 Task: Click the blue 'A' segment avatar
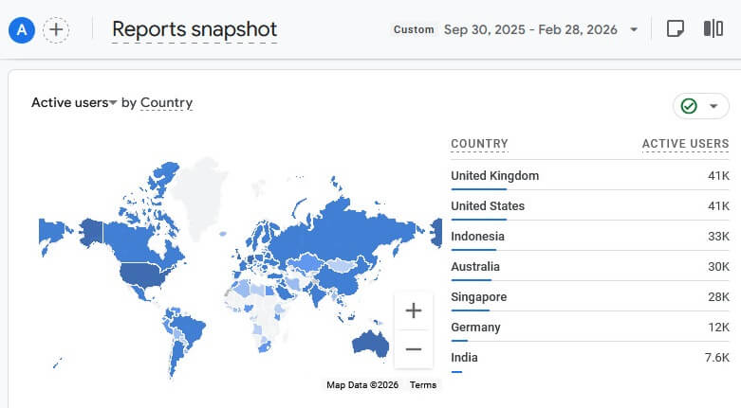click(x=22, y=30)
